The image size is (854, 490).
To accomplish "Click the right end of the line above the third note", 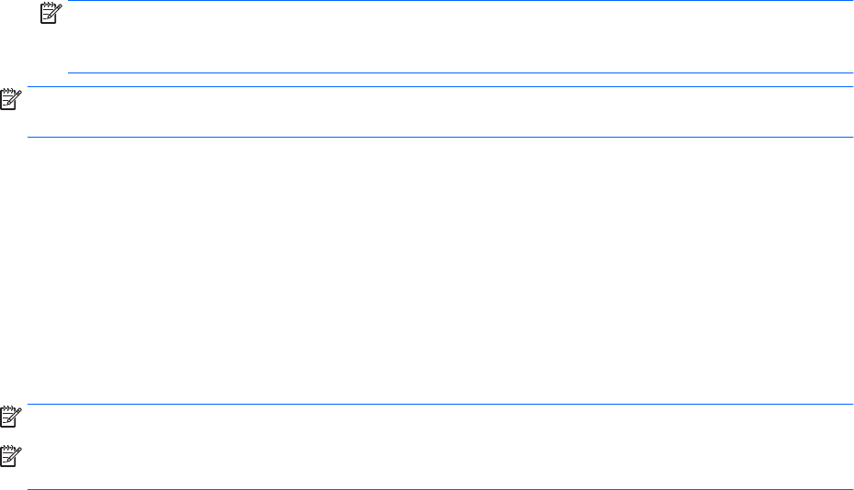I will 849,405.
